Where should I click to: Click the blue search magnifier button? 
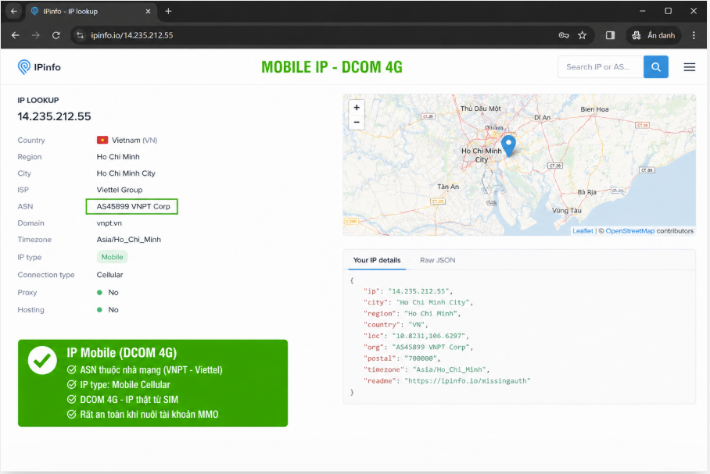[656, 67]
